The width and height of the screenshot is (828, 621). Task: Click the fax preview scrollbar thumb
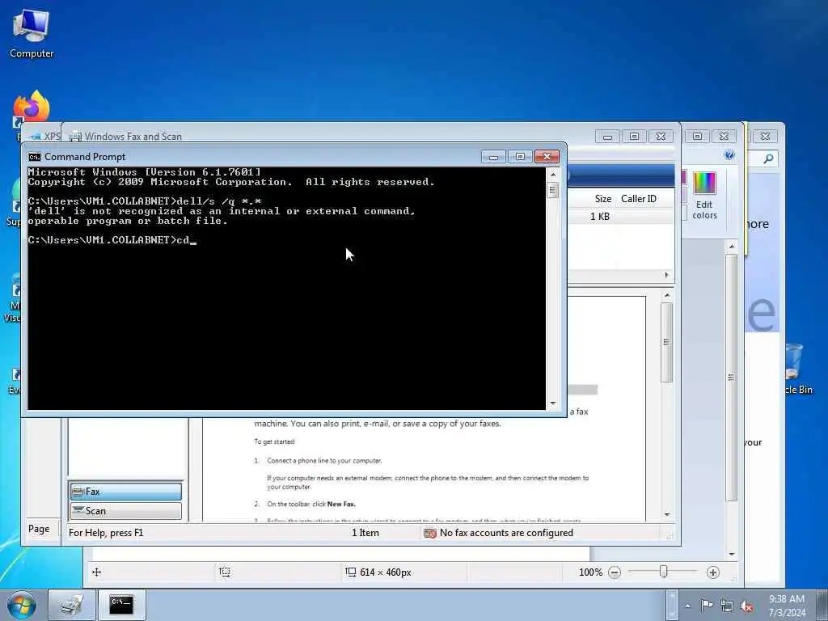(666, 342)
